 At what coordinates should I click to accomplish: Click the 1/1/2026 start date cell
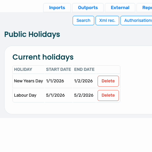(x=59, y=81)
